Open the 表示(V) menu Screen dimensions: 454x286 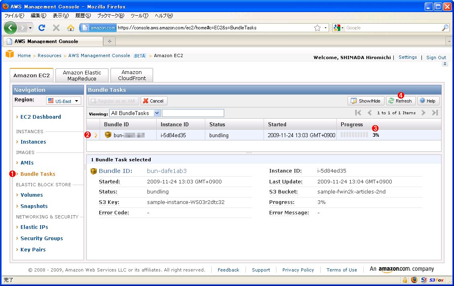point(61,15)
